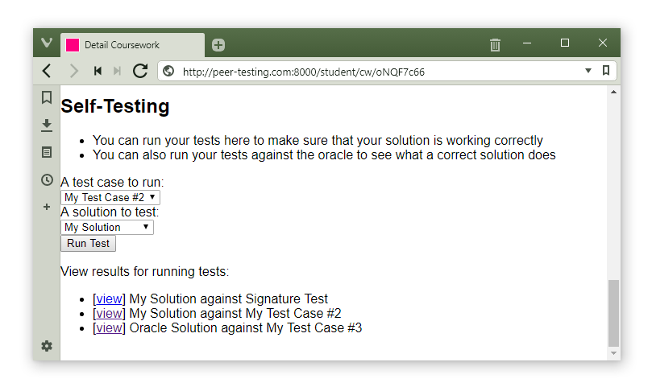Click the new tab plus button

(x=218, y=45)
